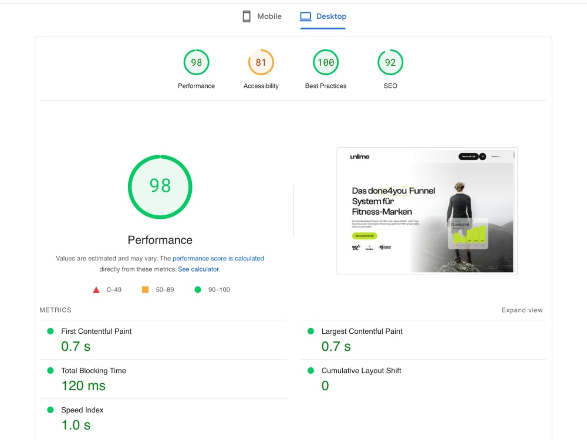Open the 'See calculator.' link
Image resolution: width=587 pixels, height=440 pixels.
[x=199, y=269]
